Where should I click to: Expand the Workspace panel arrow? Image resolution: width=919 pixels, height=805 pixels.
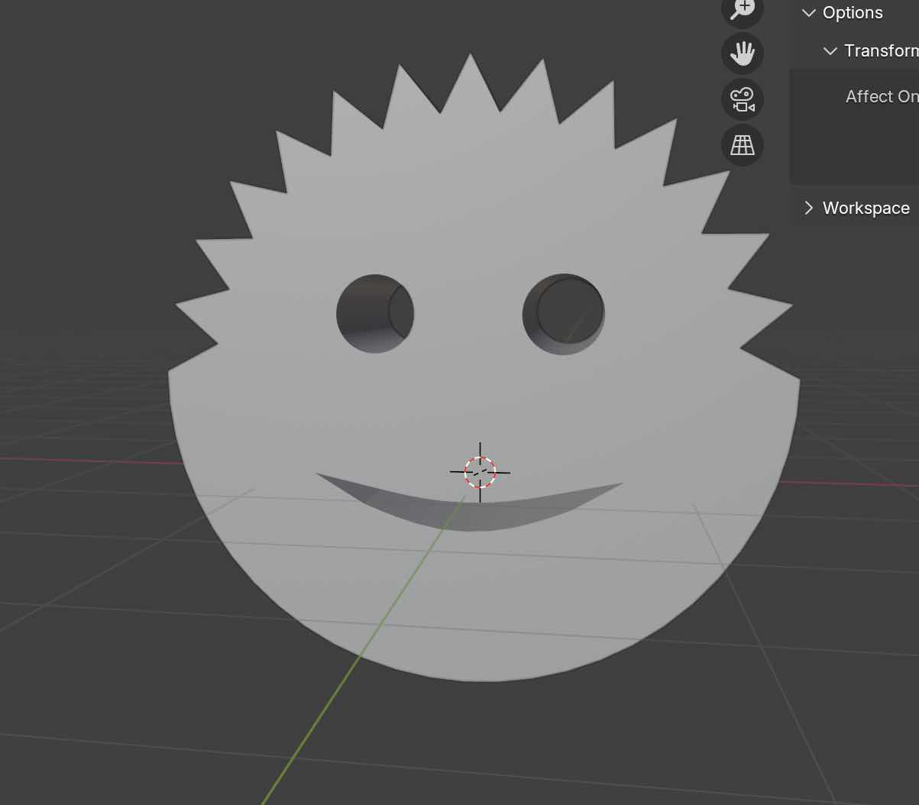tap(809, 208)
